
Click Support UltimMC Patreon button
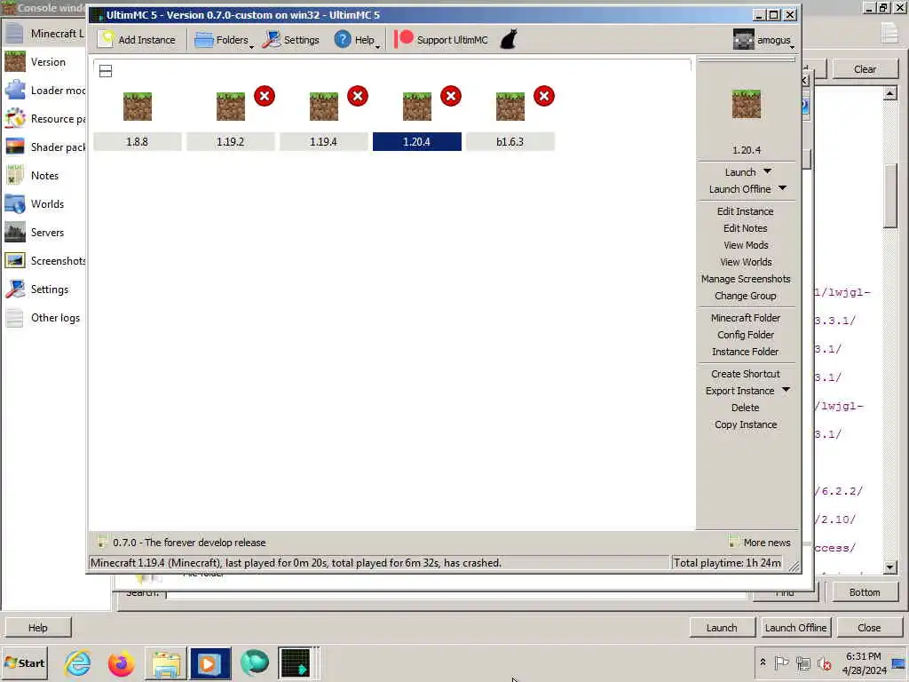442,40
